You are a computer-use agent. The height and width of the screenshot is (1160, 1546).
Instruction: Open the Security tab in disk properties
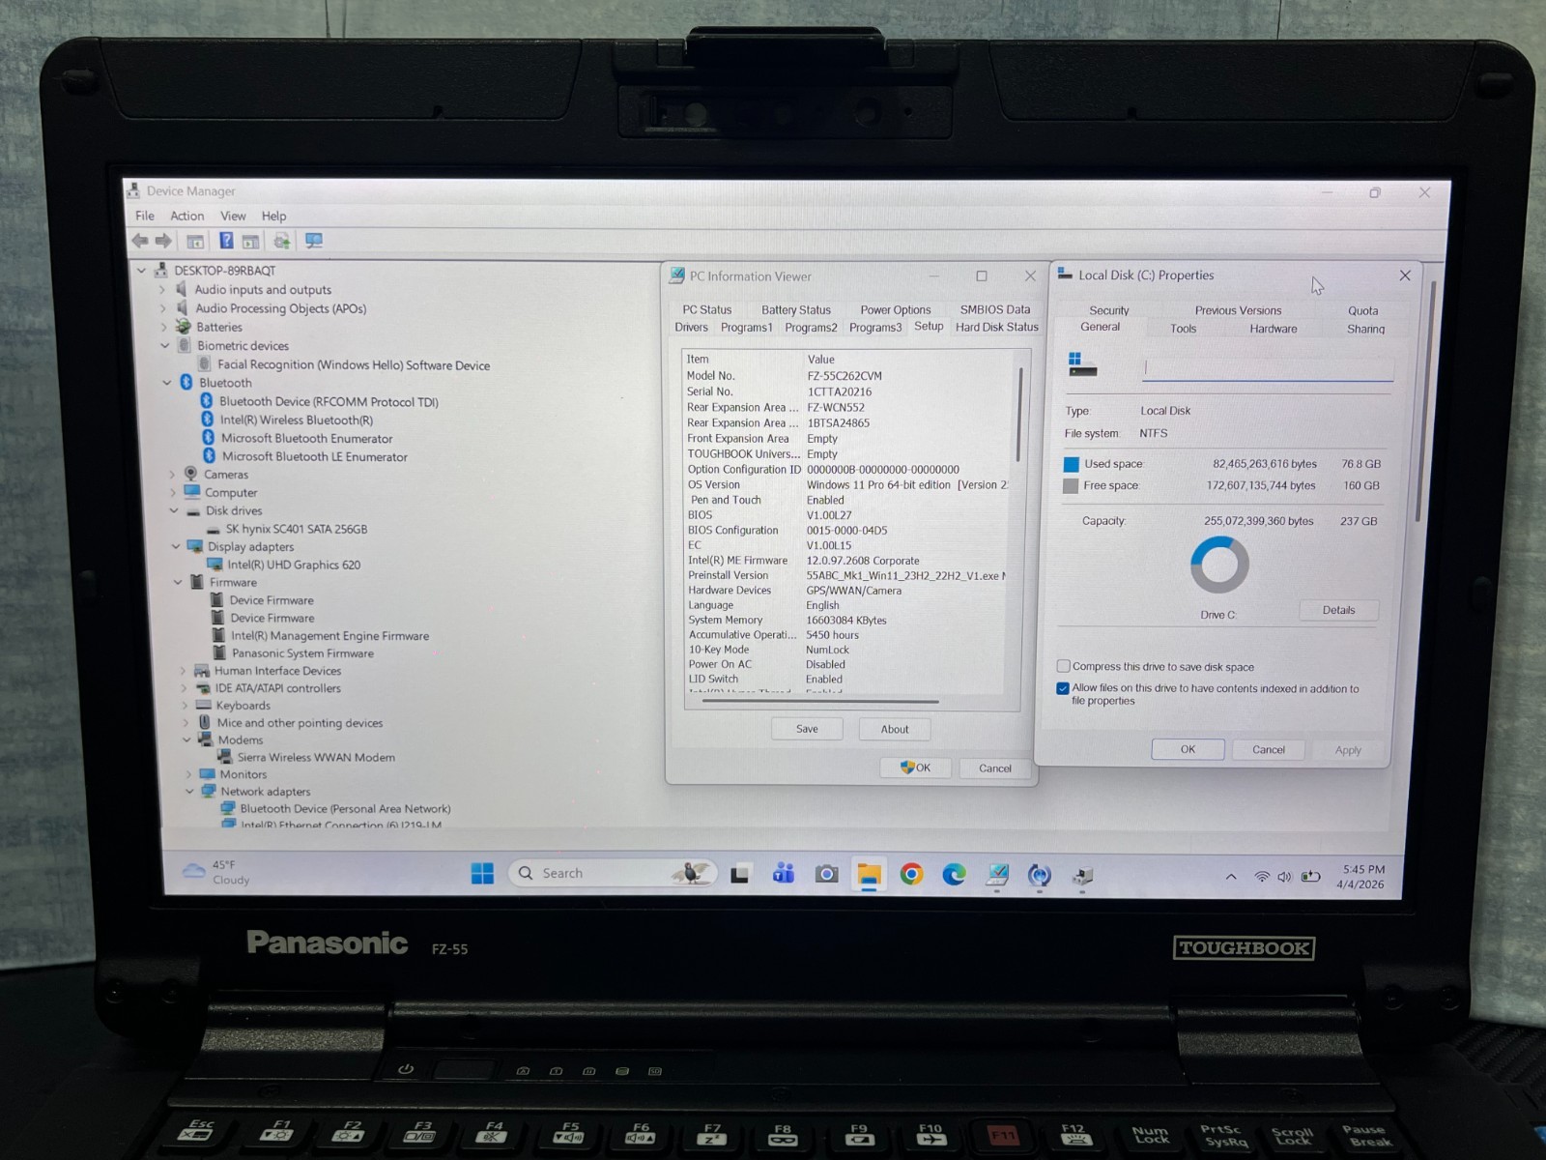(x=1109, y=310)
